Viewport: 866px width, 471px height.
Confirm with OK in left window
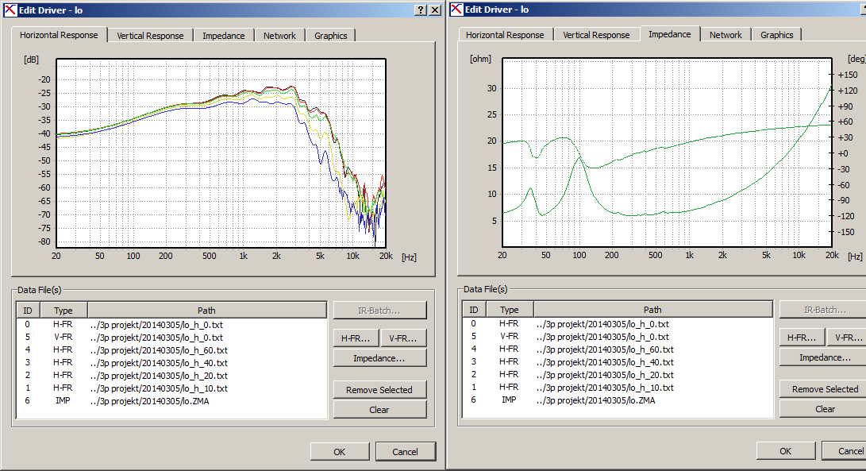tap(339, 452)
